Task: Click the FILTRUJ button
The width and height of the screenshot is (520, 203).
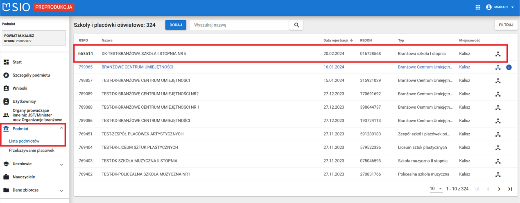Action: click(506, 25)
